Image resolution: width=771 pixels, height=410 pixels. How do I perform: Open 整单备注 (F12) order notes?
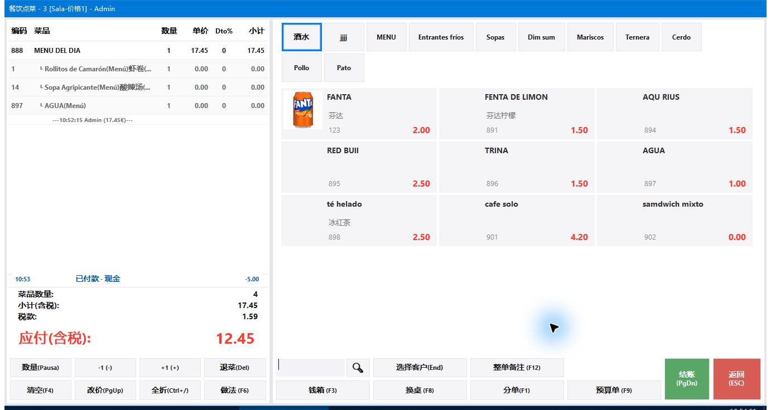[517, 368]
